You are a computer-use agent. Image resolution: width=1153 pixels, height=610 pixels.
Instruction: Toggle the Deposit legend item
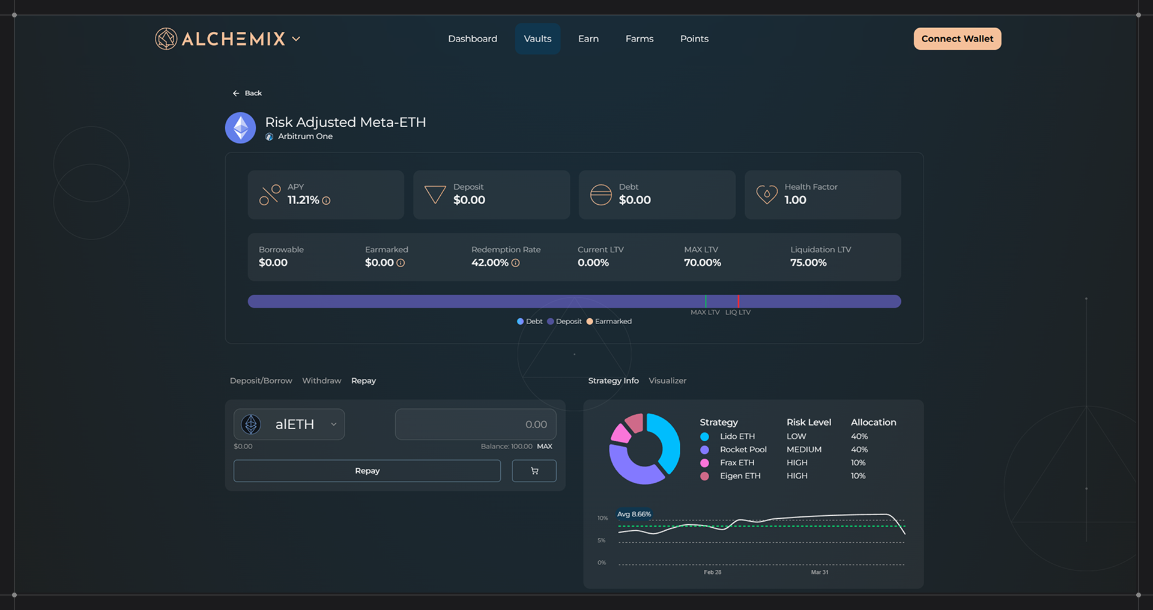point(564,321)
